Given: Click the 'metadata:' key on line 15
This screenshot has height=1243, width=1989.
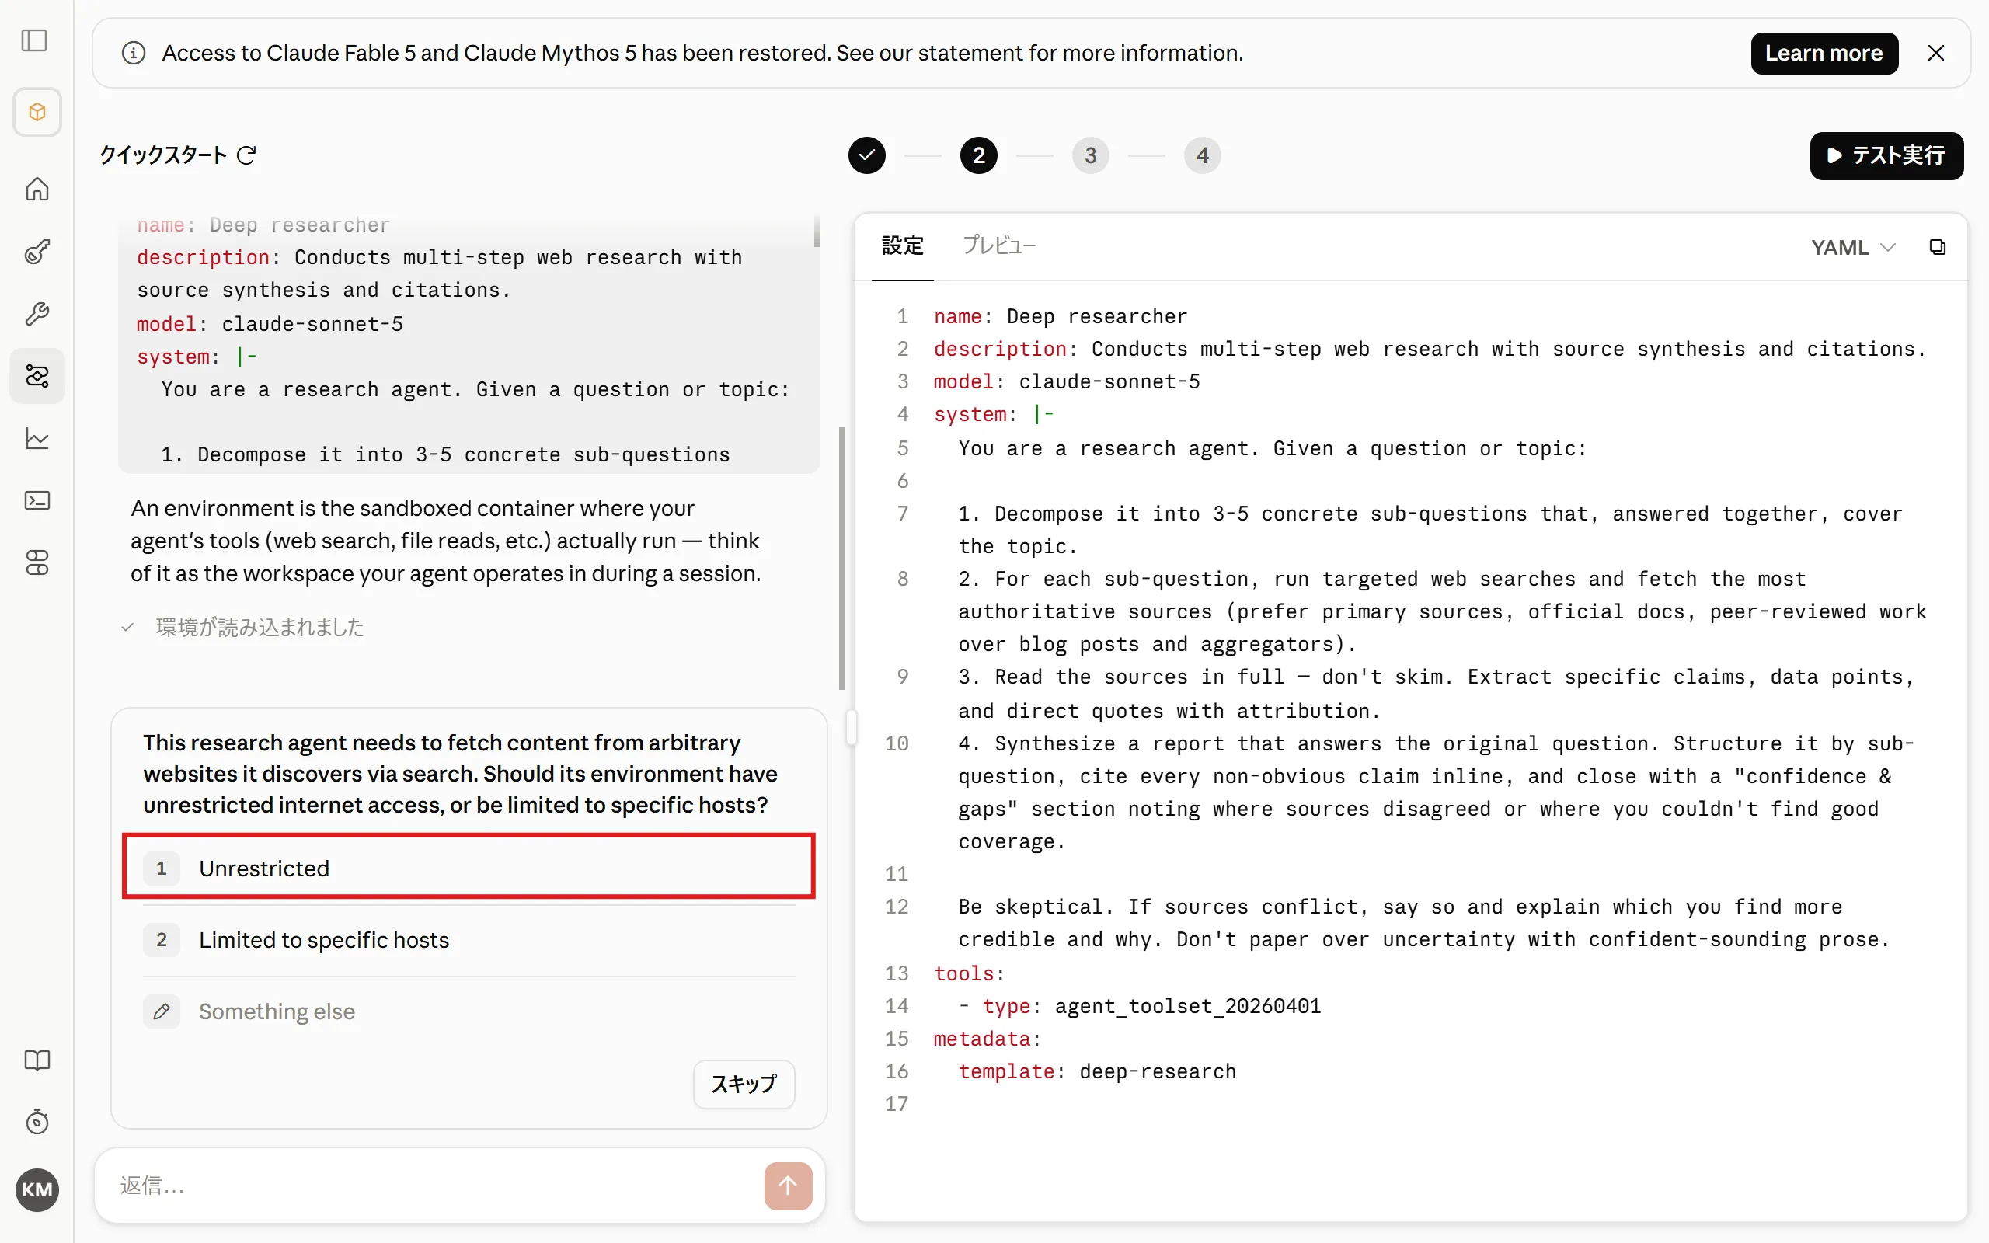Looking at the screenshot, I should (987, 1039).
